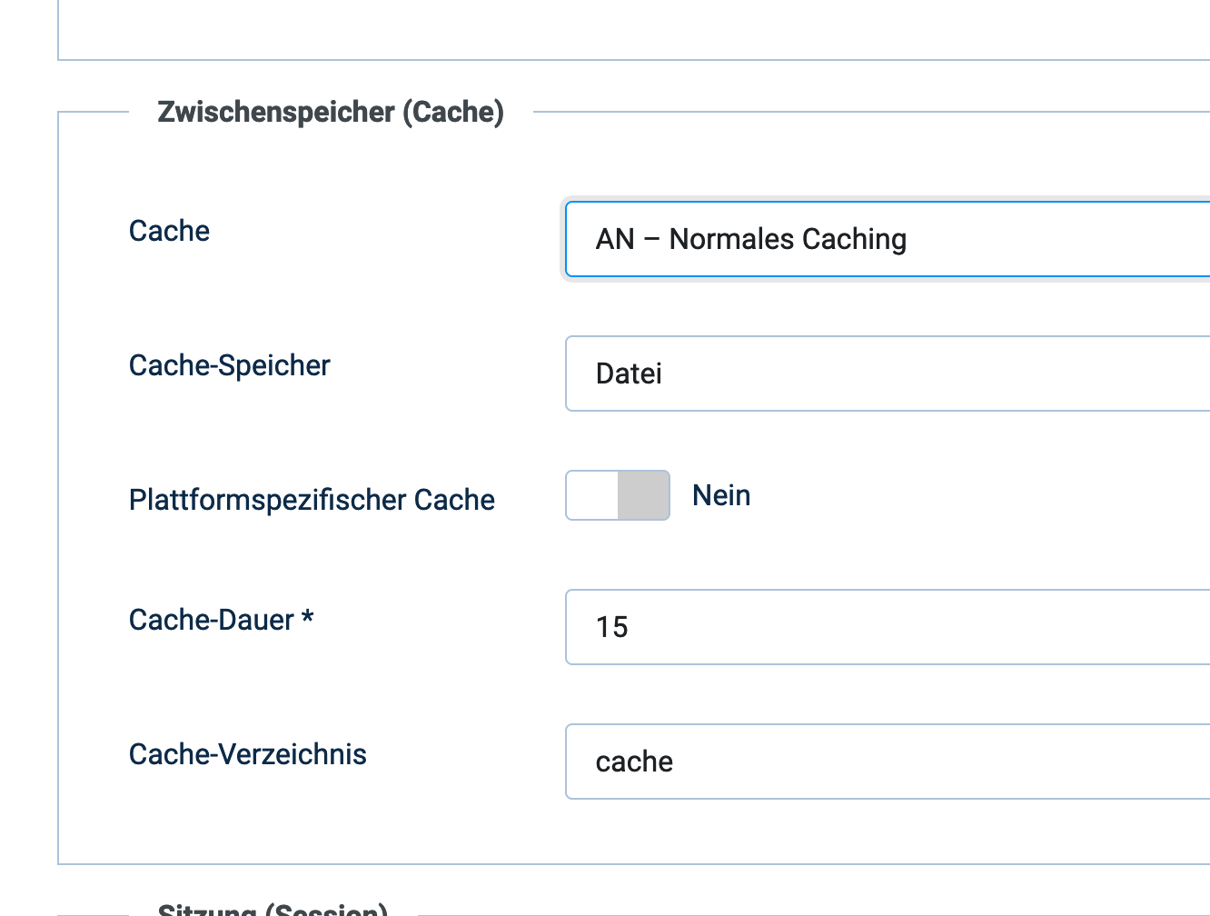Click the 'AN – Normales Caching' text

click(x=751, y=239)
